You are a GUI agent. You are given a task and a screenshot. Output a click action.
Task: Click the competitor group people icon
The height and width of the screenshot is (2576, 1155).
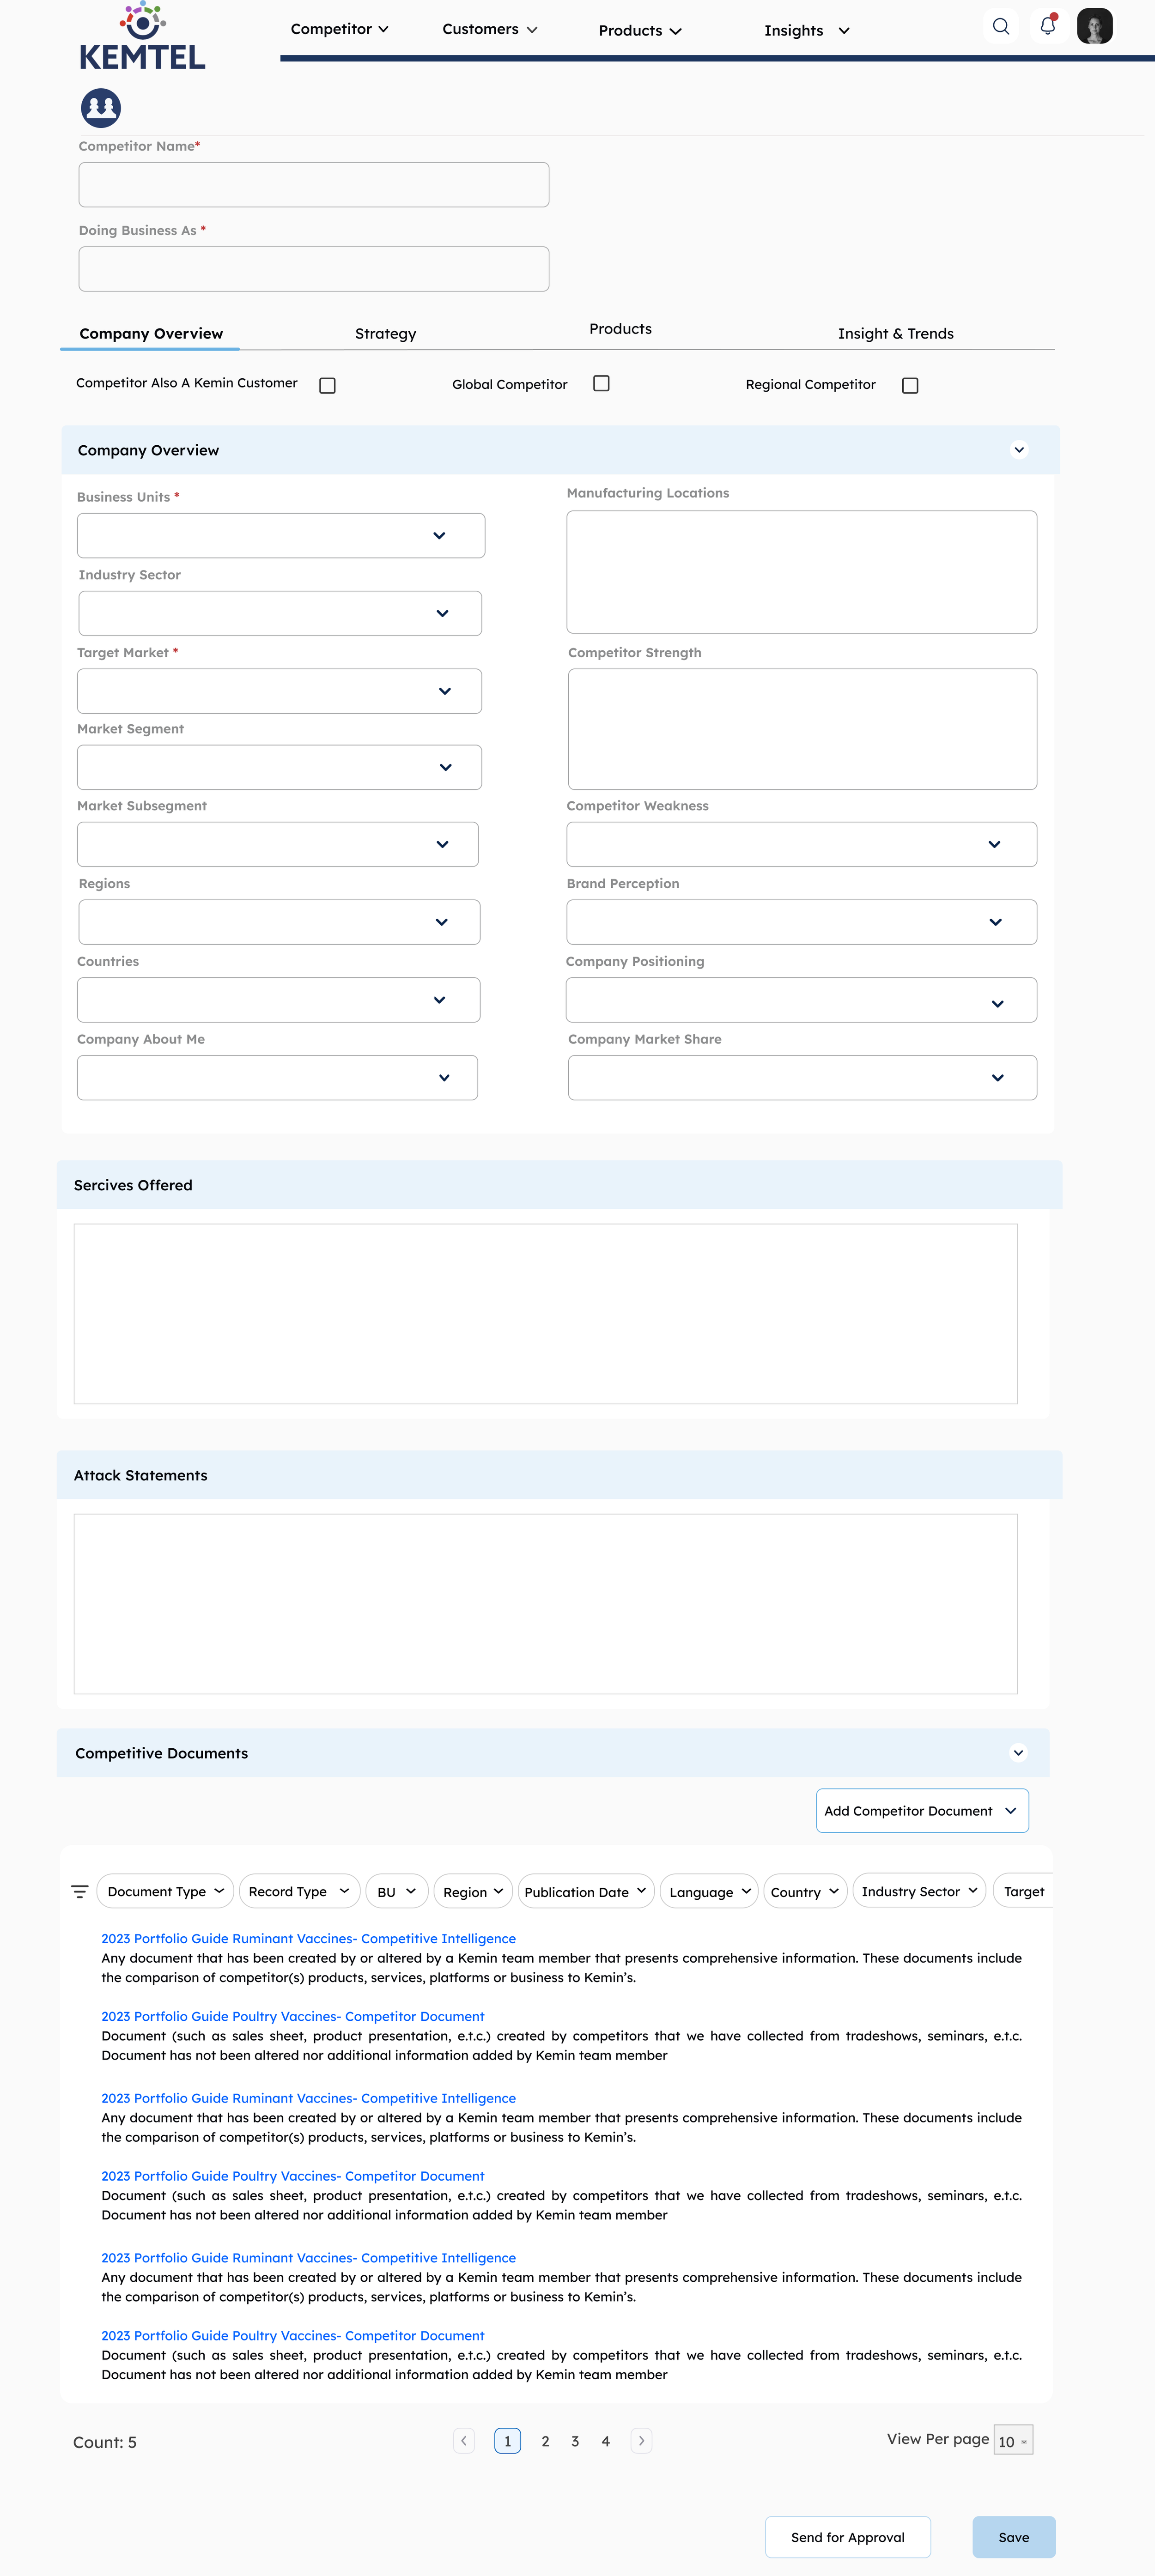[x=101, y=108]
